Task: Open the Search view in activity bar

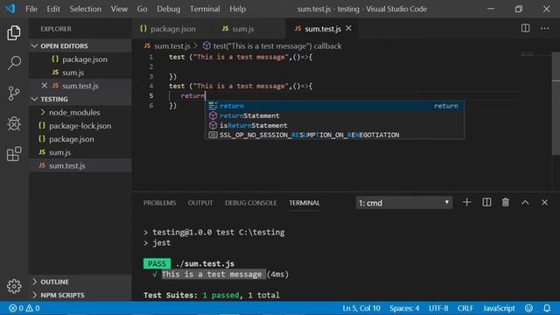Action: coord(14,63)
